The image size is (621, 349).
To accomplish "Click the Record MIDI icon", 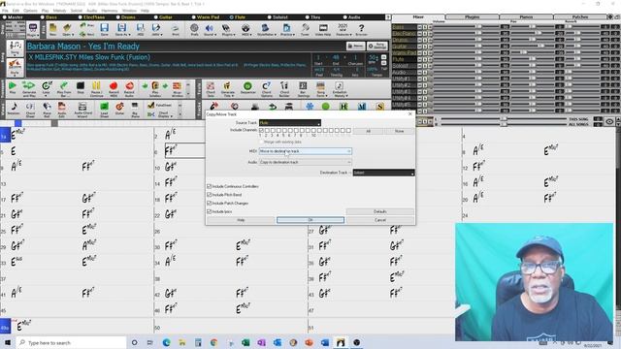I will pyautogui.click(x=114, y=88).
